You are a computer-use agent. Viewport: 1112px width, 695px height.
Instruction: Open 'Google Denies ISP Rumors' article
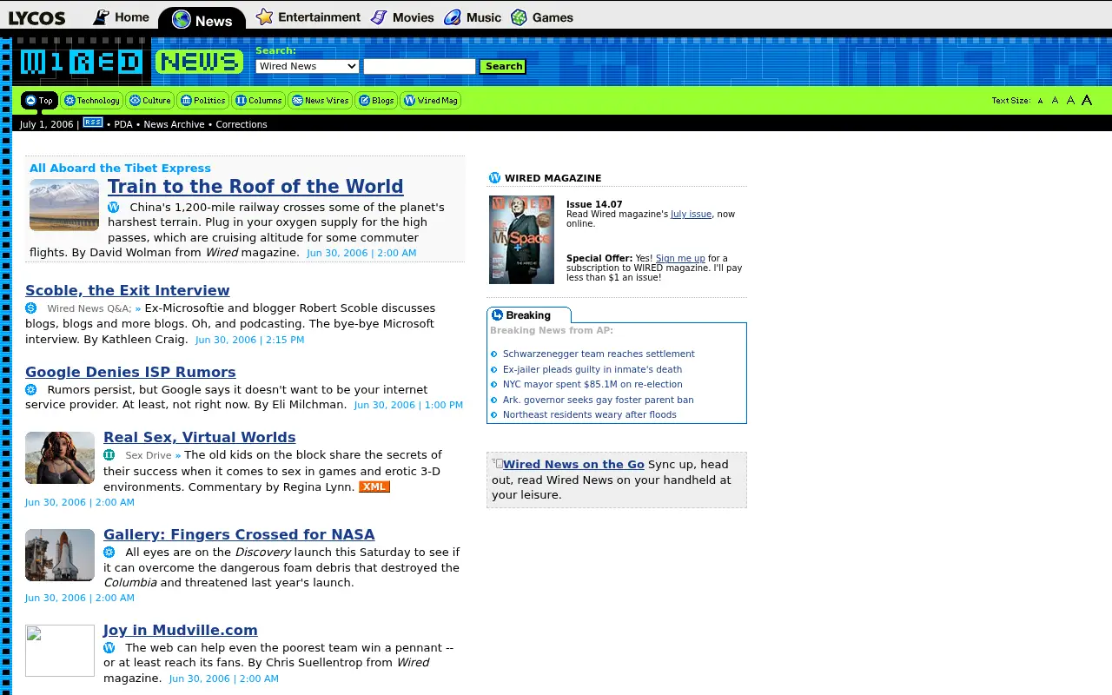point(130,372)
